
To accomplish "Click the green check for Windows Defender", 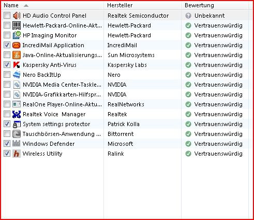I will (x=188, y=144).
